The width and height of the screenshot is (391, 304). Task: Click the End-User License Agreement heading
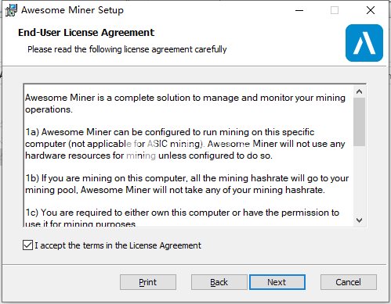click(x=86, y=33)
